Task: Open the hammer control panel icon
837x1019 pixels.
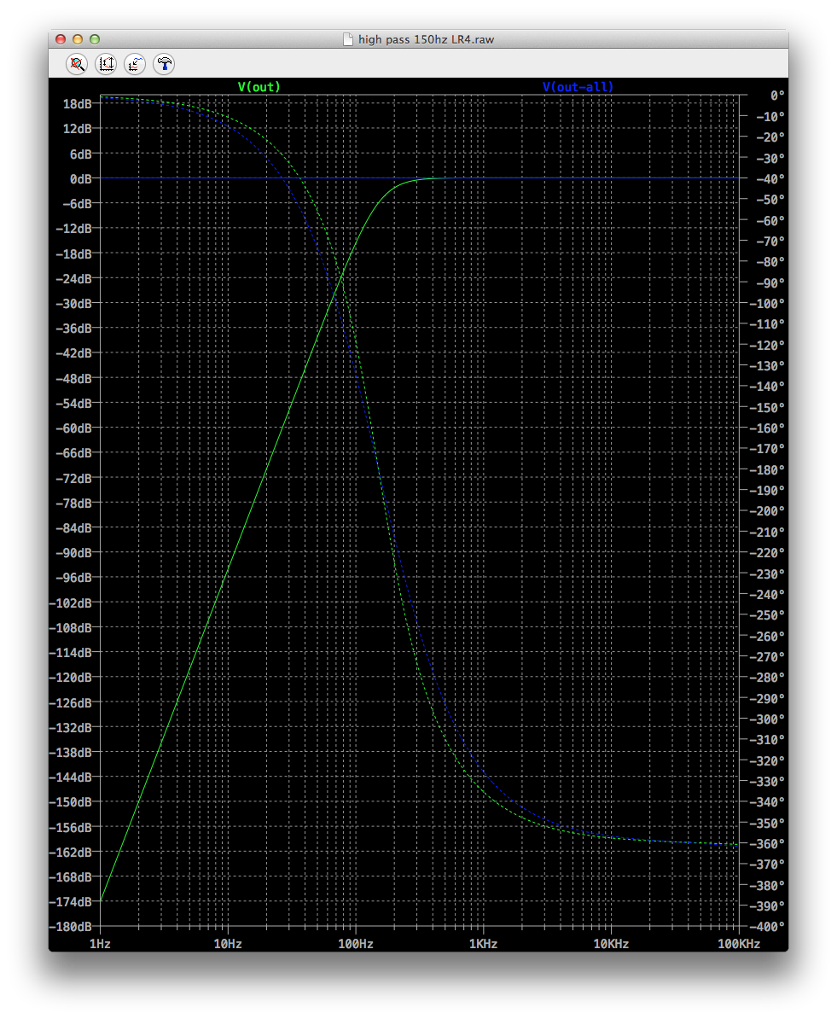Action: tap(164, 64)
